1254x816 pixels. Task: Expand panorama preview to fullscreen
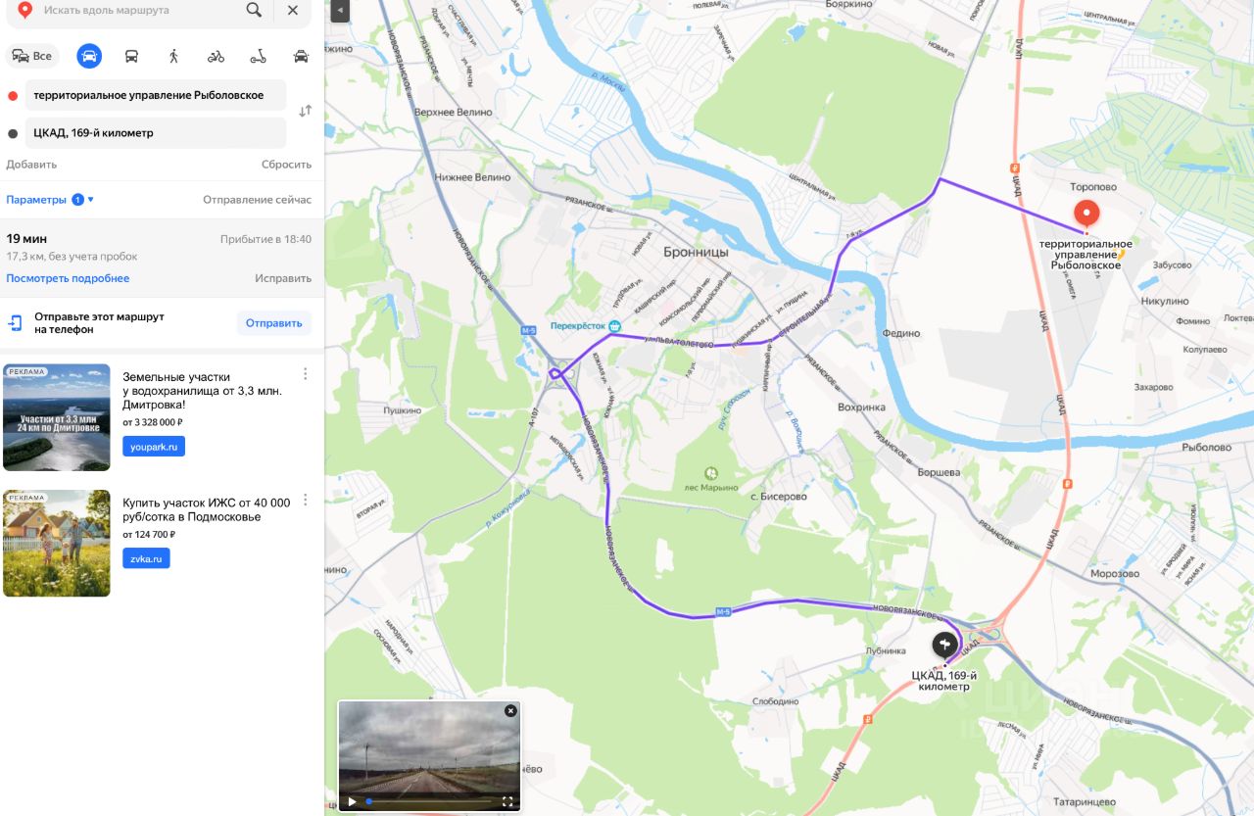507,801
